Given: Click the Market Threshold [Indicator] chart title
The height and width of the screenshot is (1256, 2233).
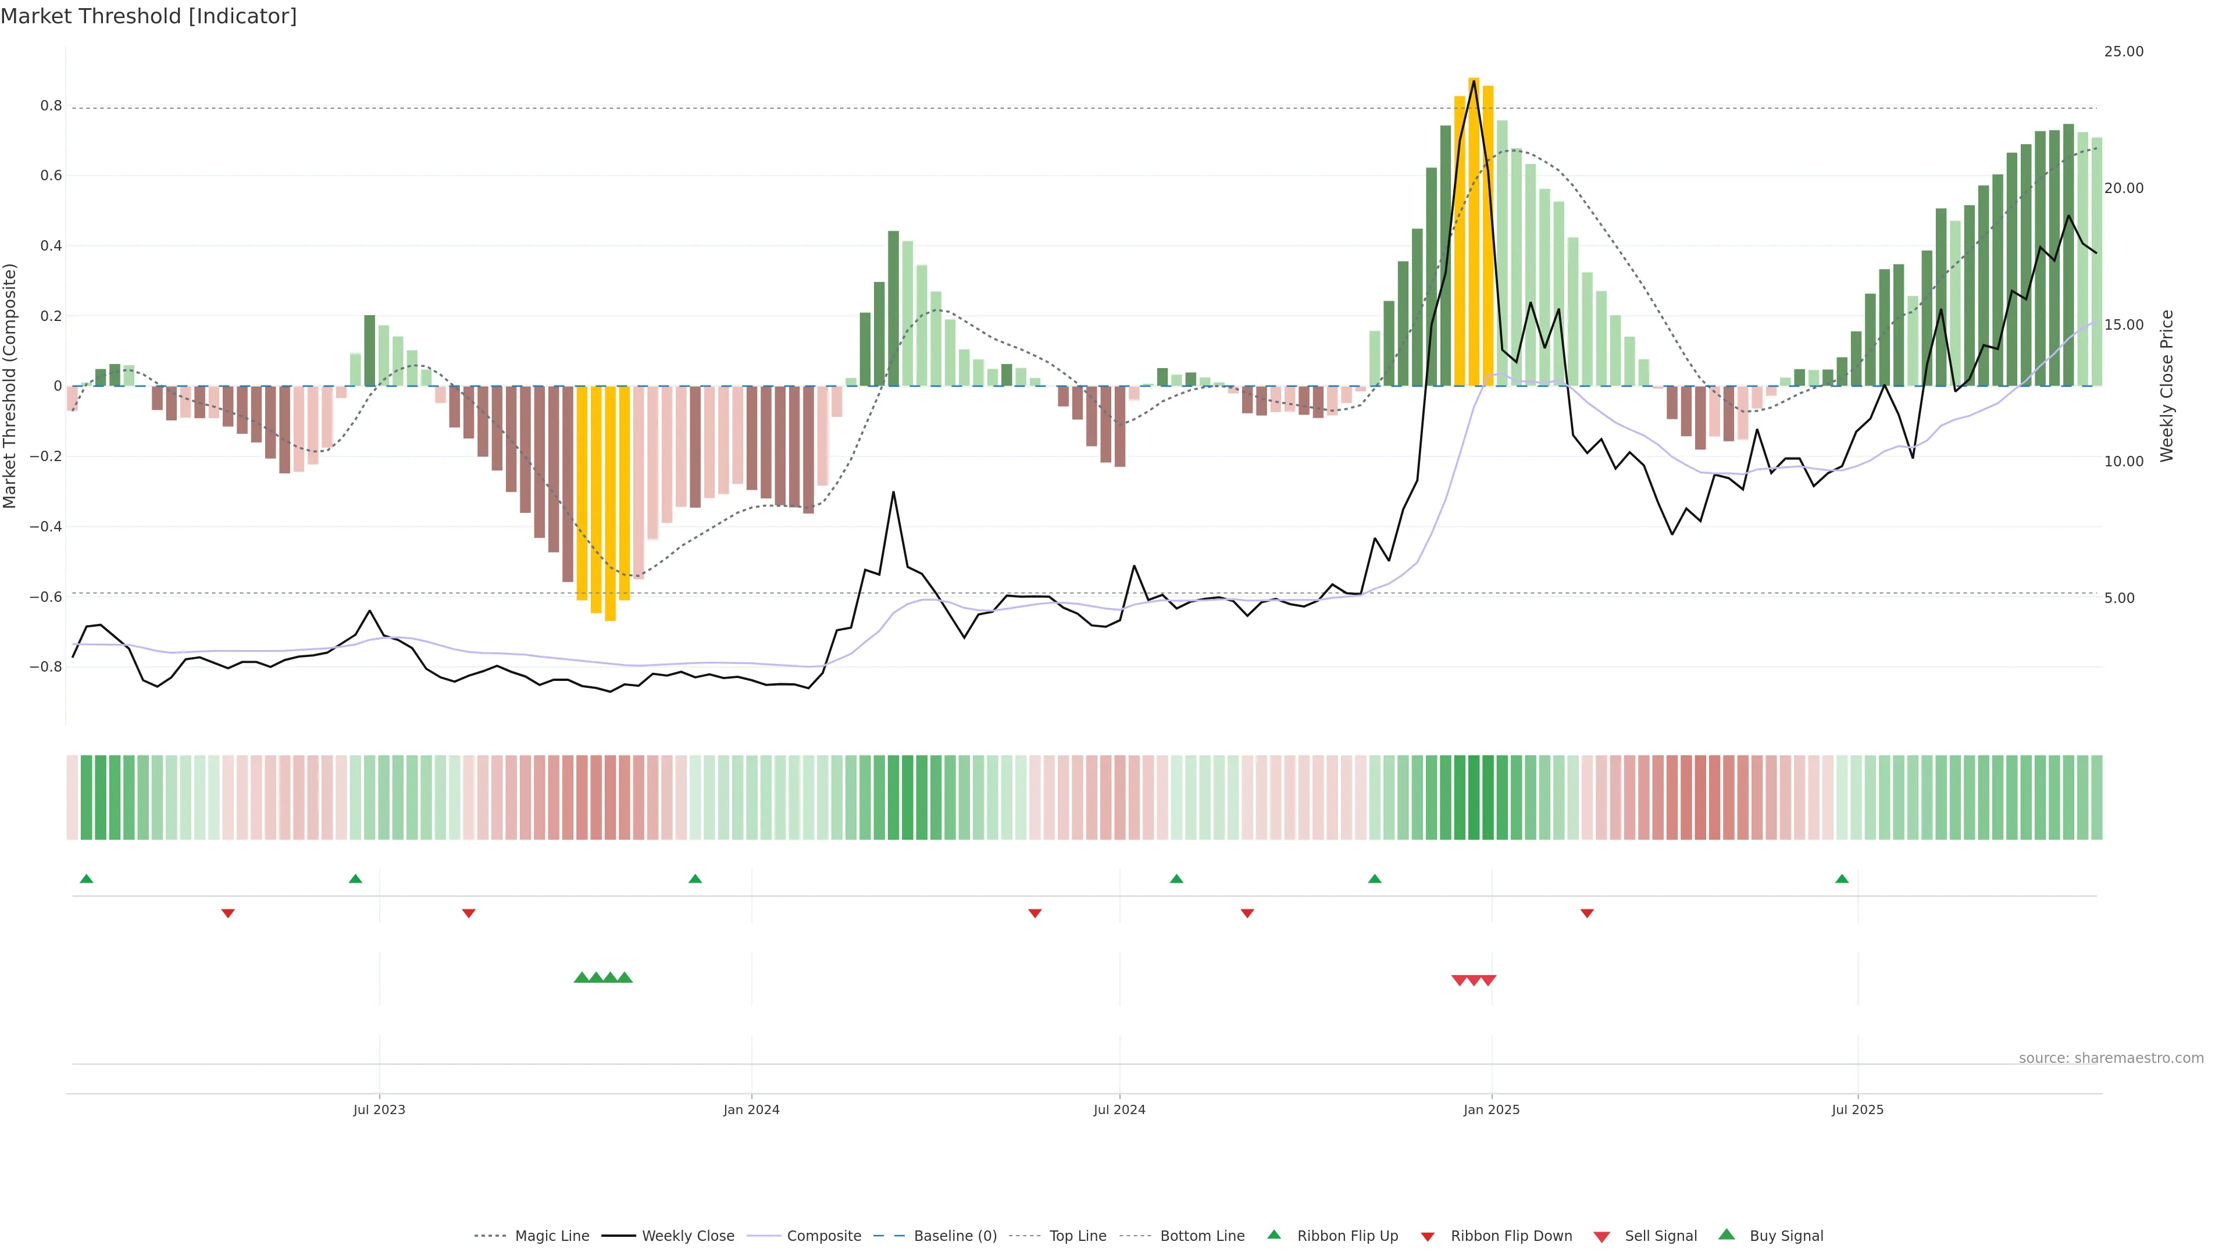Looking at the screenshot, I should 148,16.
